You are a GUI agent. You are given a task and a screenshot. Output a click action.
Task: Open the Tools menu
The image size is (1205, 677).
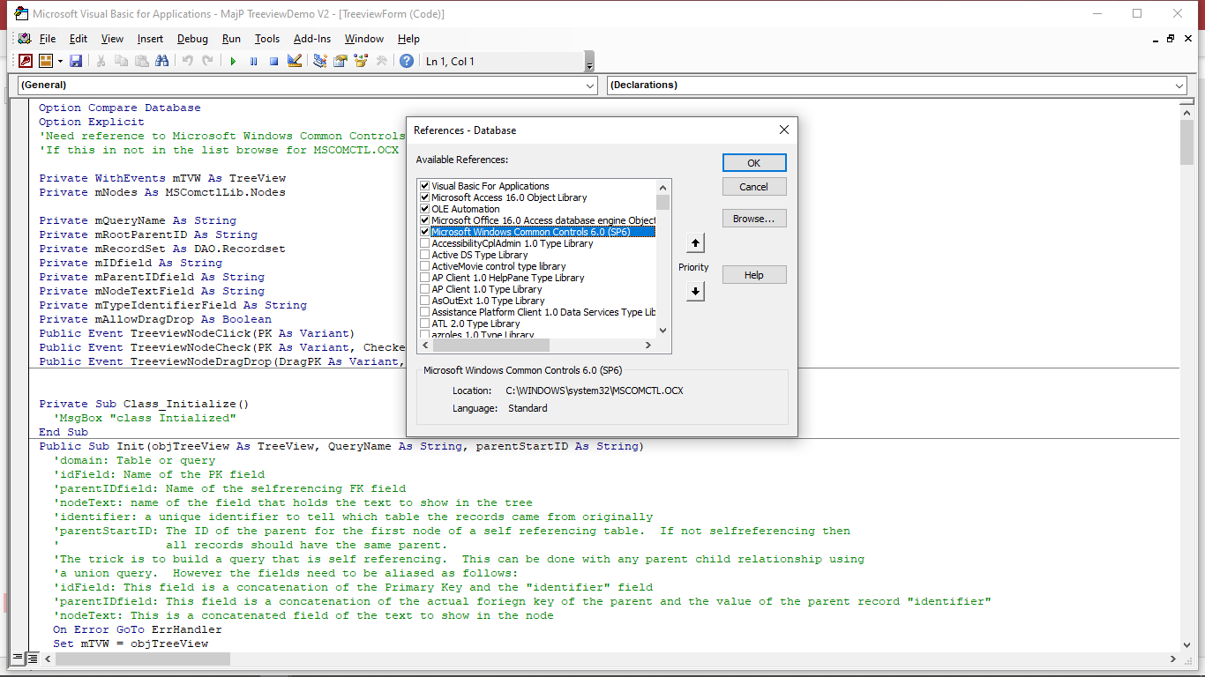(267, 39)
